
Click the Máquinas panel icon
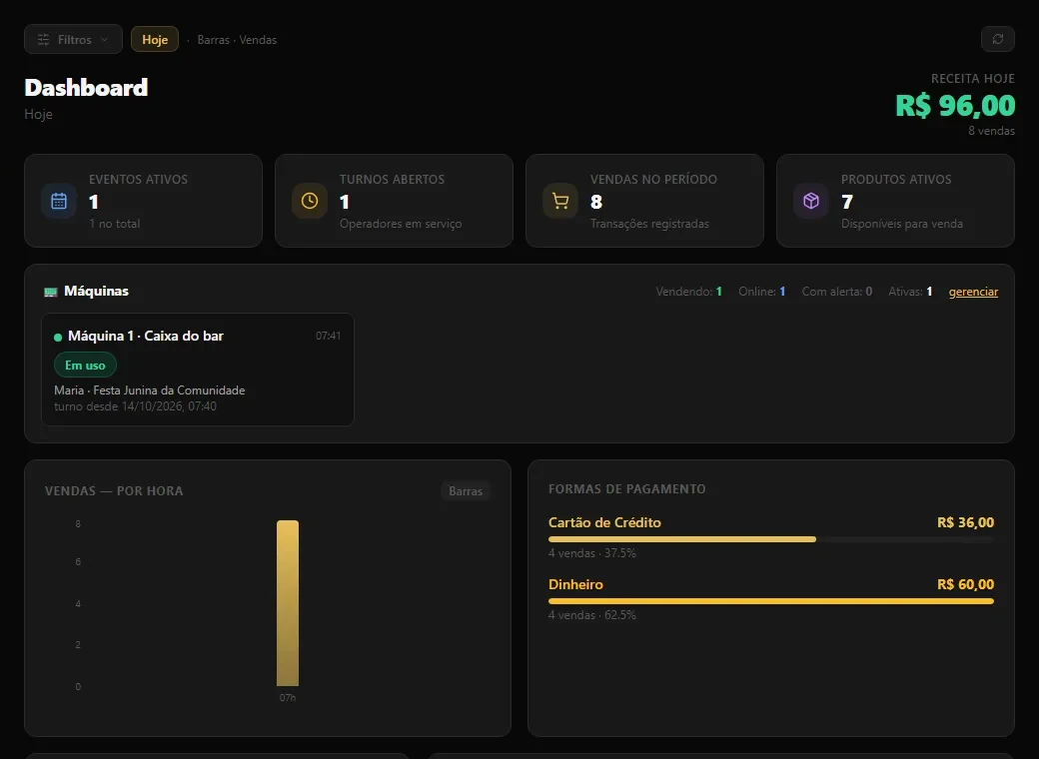[x=50, y=292]
